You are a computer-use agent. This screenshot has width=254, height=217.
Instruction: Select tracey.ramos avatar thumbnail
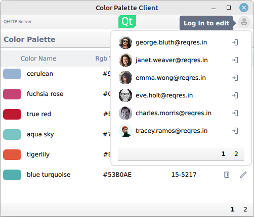tap(125, 131)
